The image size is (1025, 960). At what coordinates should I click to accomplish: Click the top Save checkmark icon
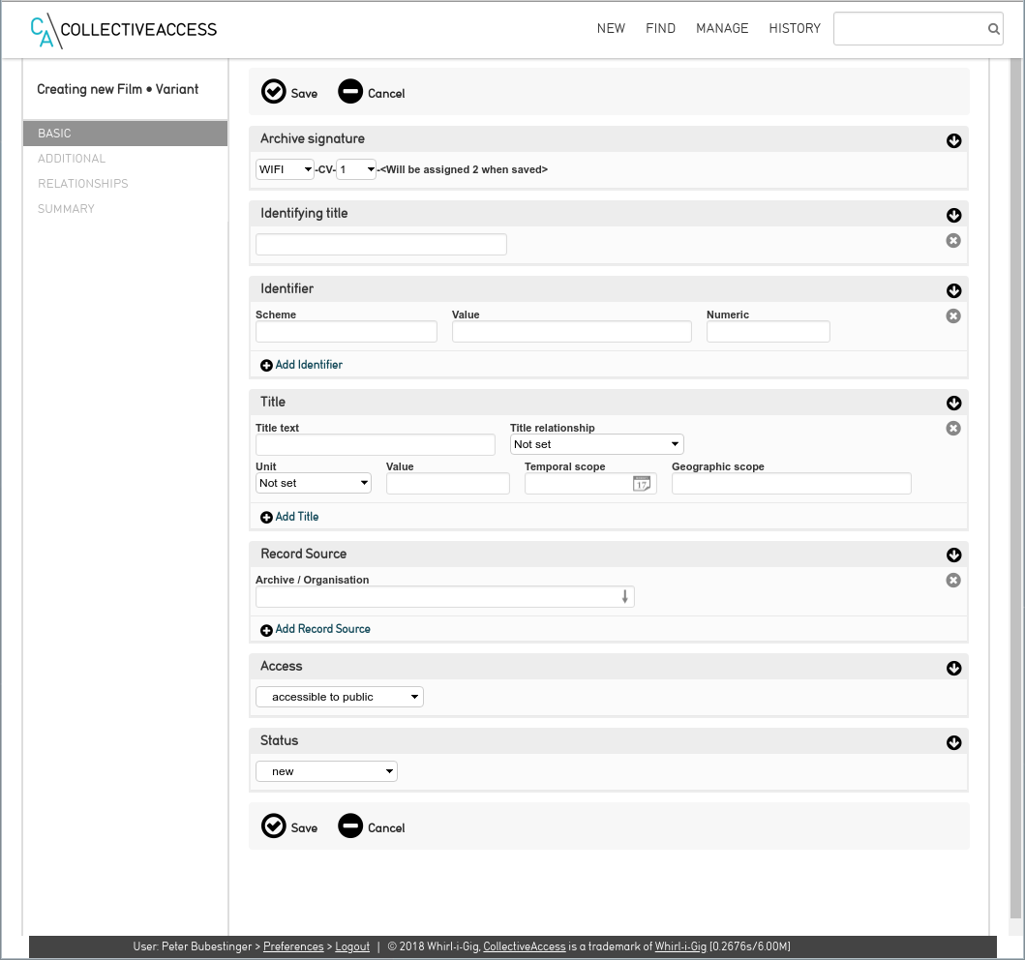(x=274, y=92)
